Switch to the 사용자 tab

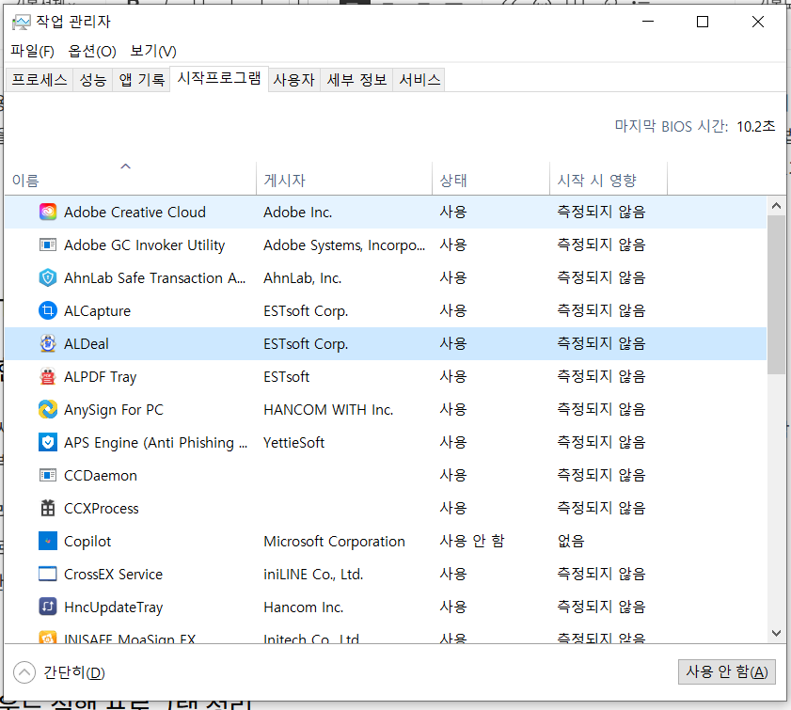294,80
